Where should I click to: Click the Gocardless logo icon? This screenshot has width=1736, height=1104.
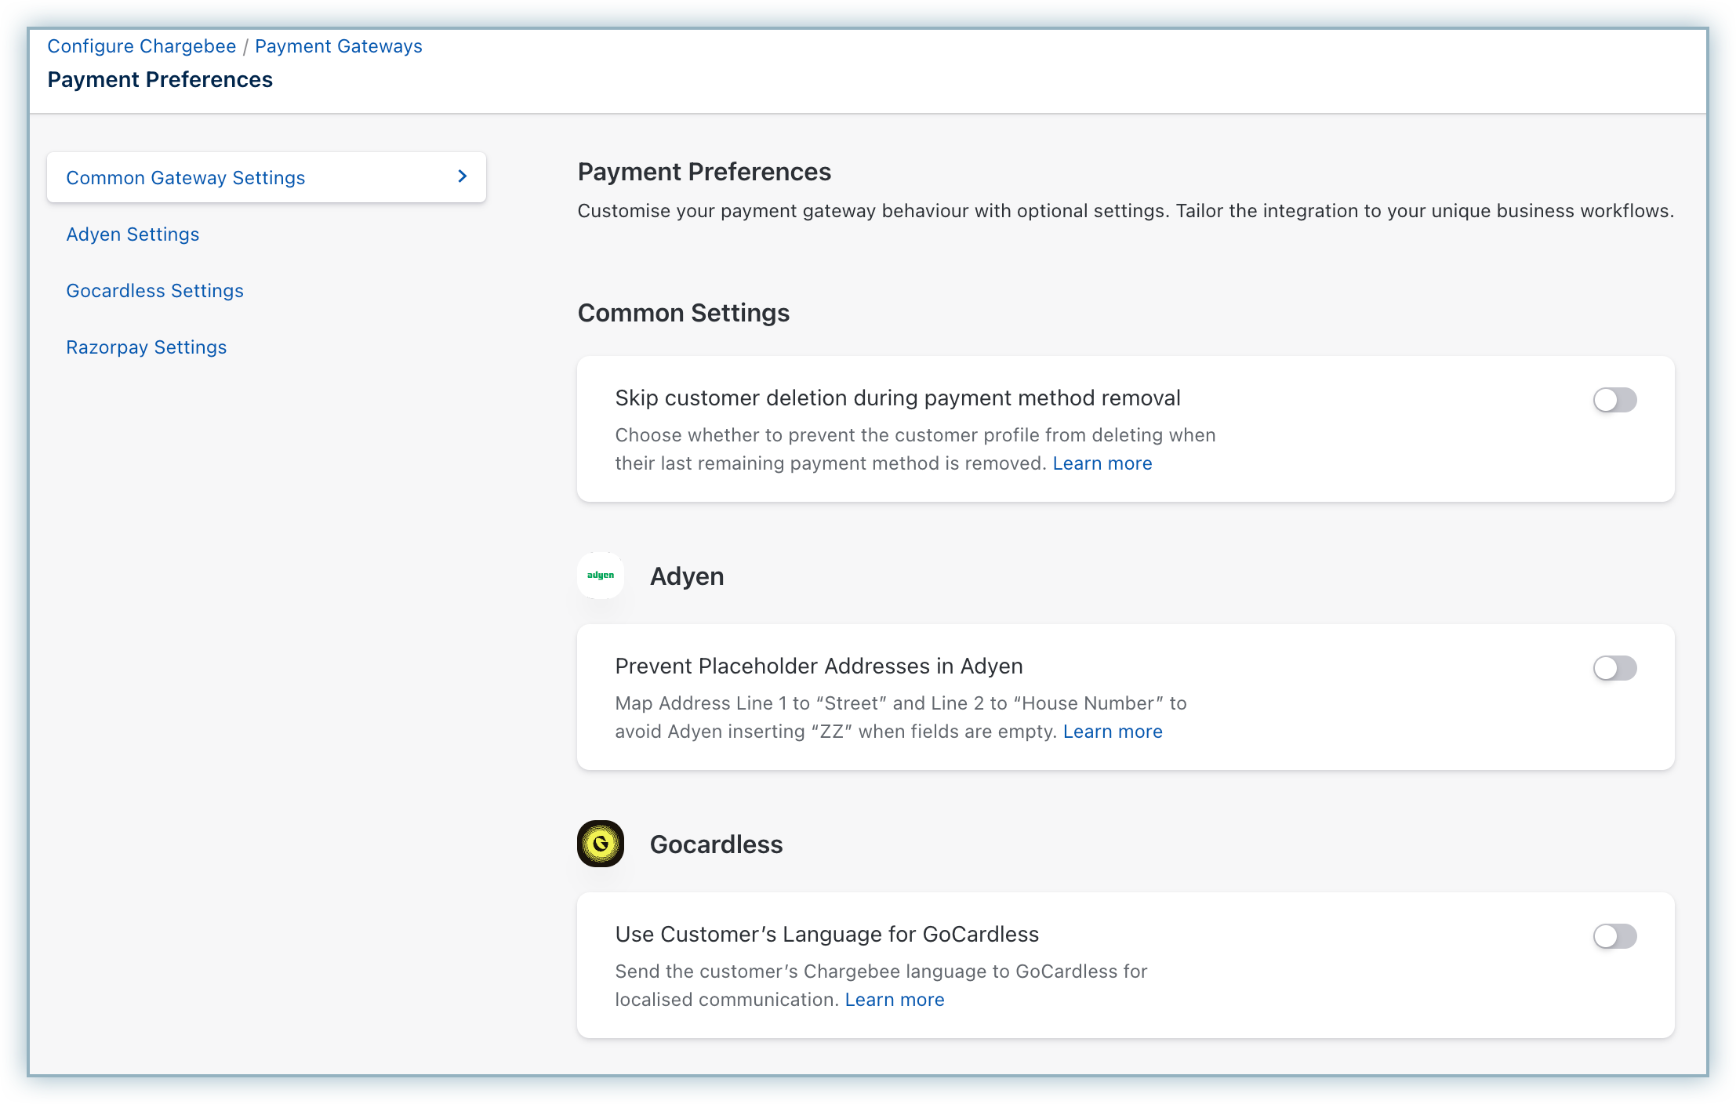pos(601,844)
